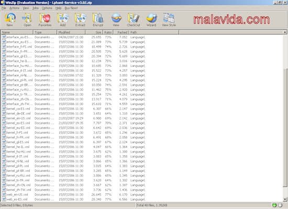This screenshot has height=209, width=288.
Task: Launch the Wizard toolbar icon
Action: click(151, 18)
